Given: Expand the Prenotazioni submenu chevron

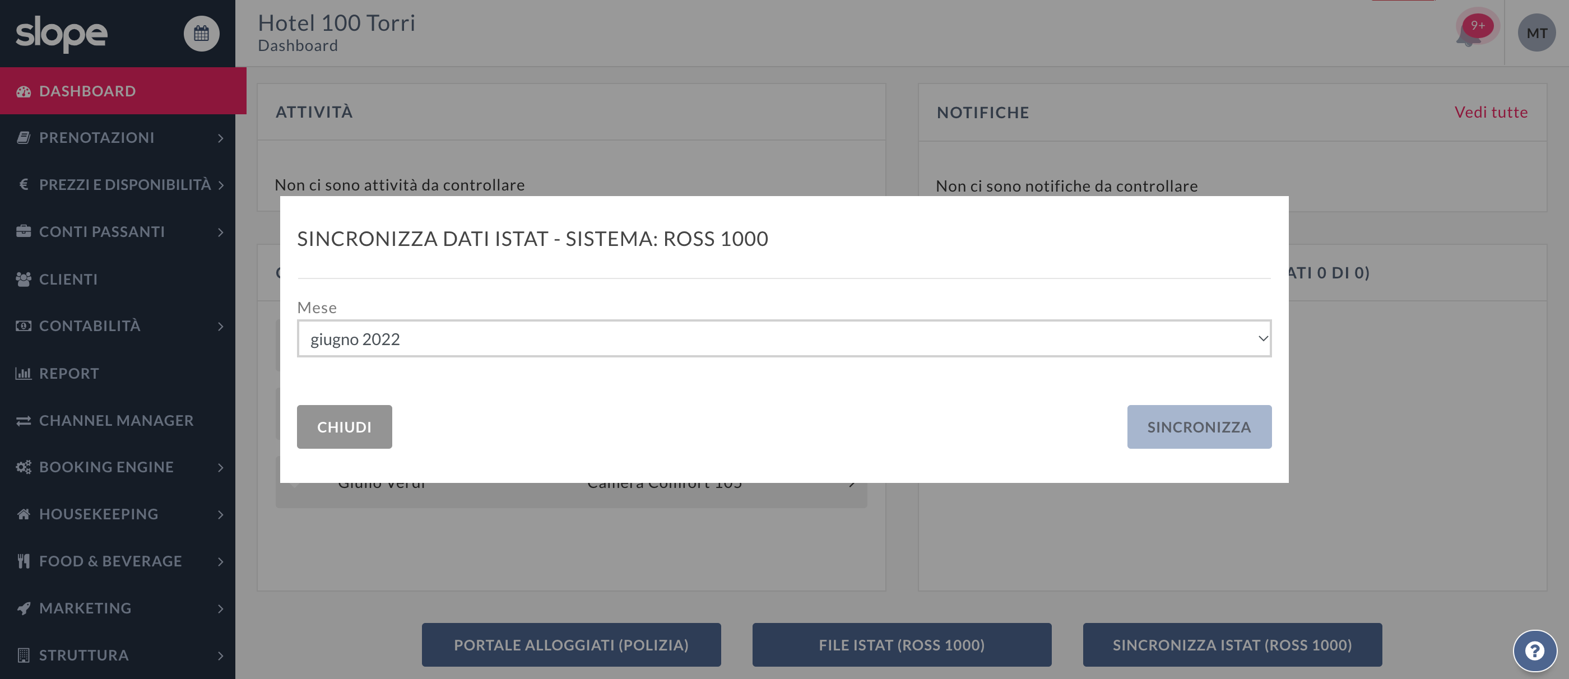Looking at the screenshot, I should click(220, 138).
